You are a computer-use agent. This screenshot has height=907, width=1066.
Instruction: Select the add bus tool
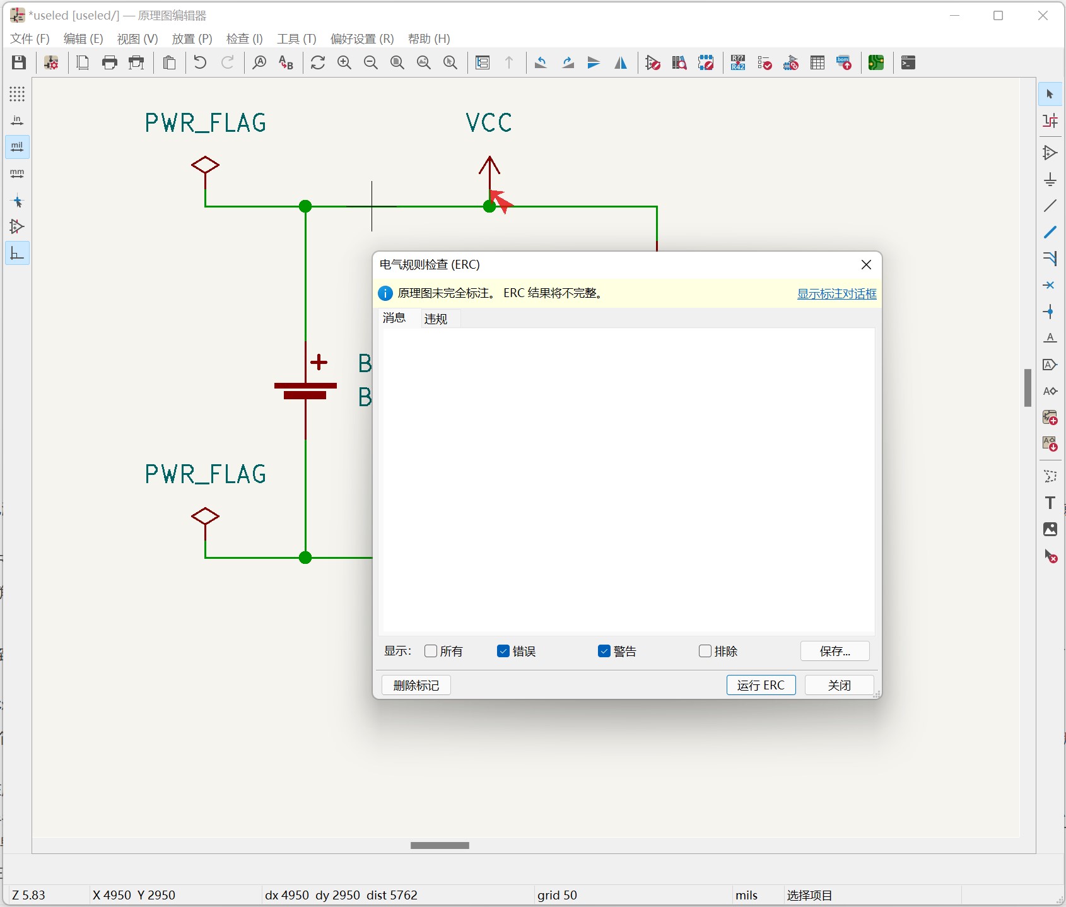pos(1050,232)
